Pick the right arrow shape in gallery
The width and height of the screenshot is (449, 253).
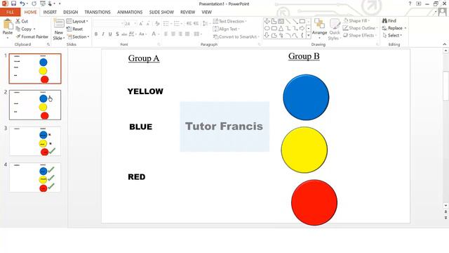(x=302, y=28)
